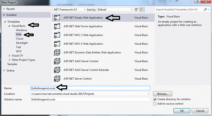
Task: Select the Silverlight template category
Action: (x=22, y=43)
